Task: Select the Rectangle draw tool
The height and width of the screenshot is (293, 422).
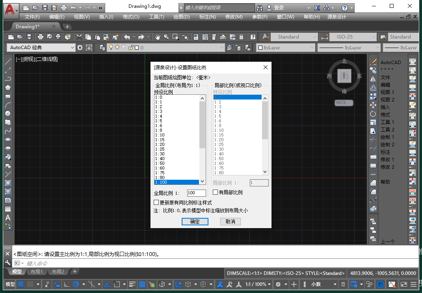Action: (x=8, y=96)
